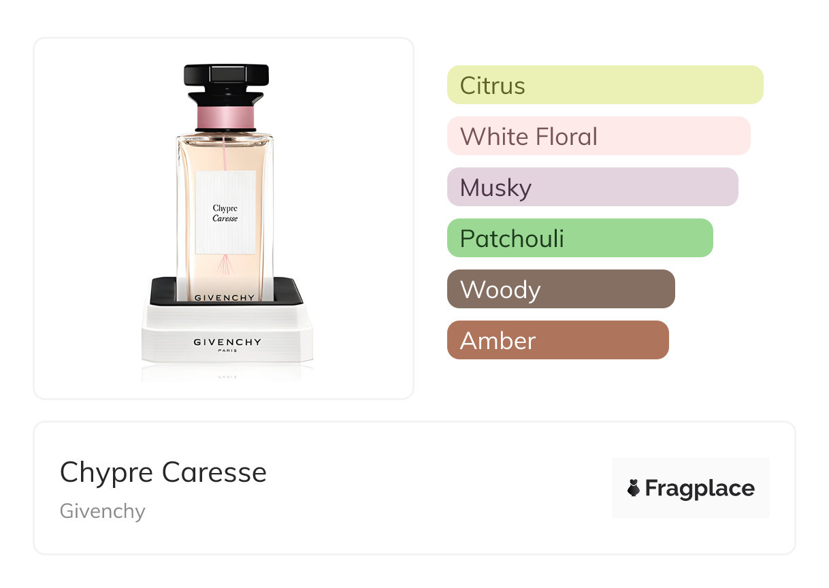Click the pink tassel inside the bottle
829x588 pixels.
225,264
